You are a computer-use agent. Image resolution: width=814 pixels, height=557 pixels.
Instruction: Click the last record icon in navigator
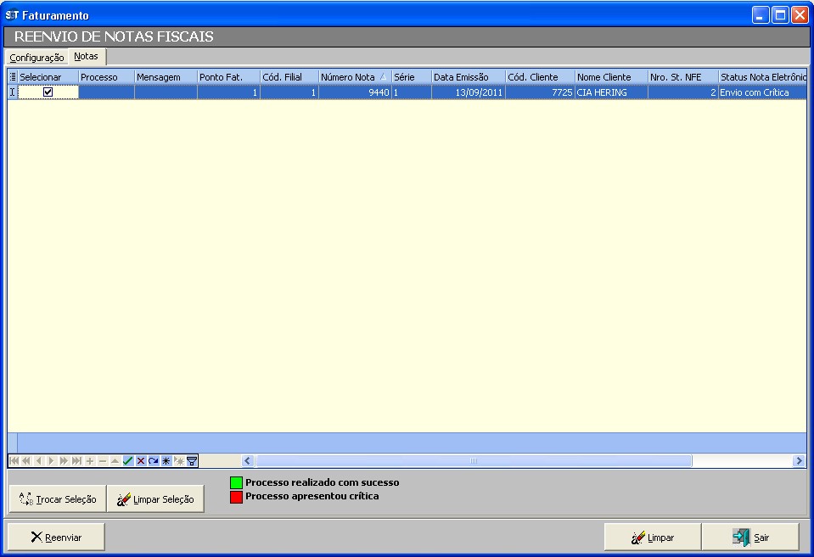(x=77, y=460)
